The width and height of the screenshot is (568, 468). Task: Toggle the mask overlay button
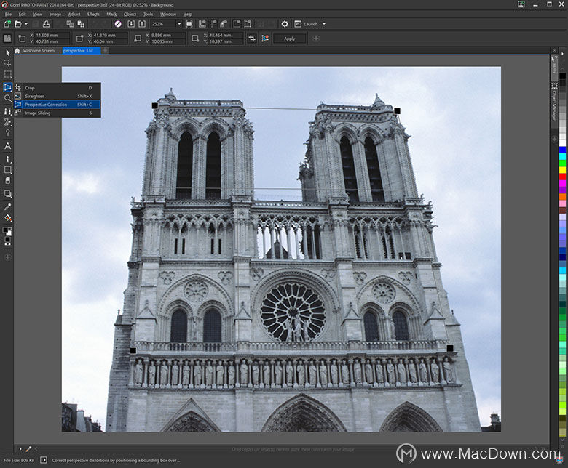point(224,24)
